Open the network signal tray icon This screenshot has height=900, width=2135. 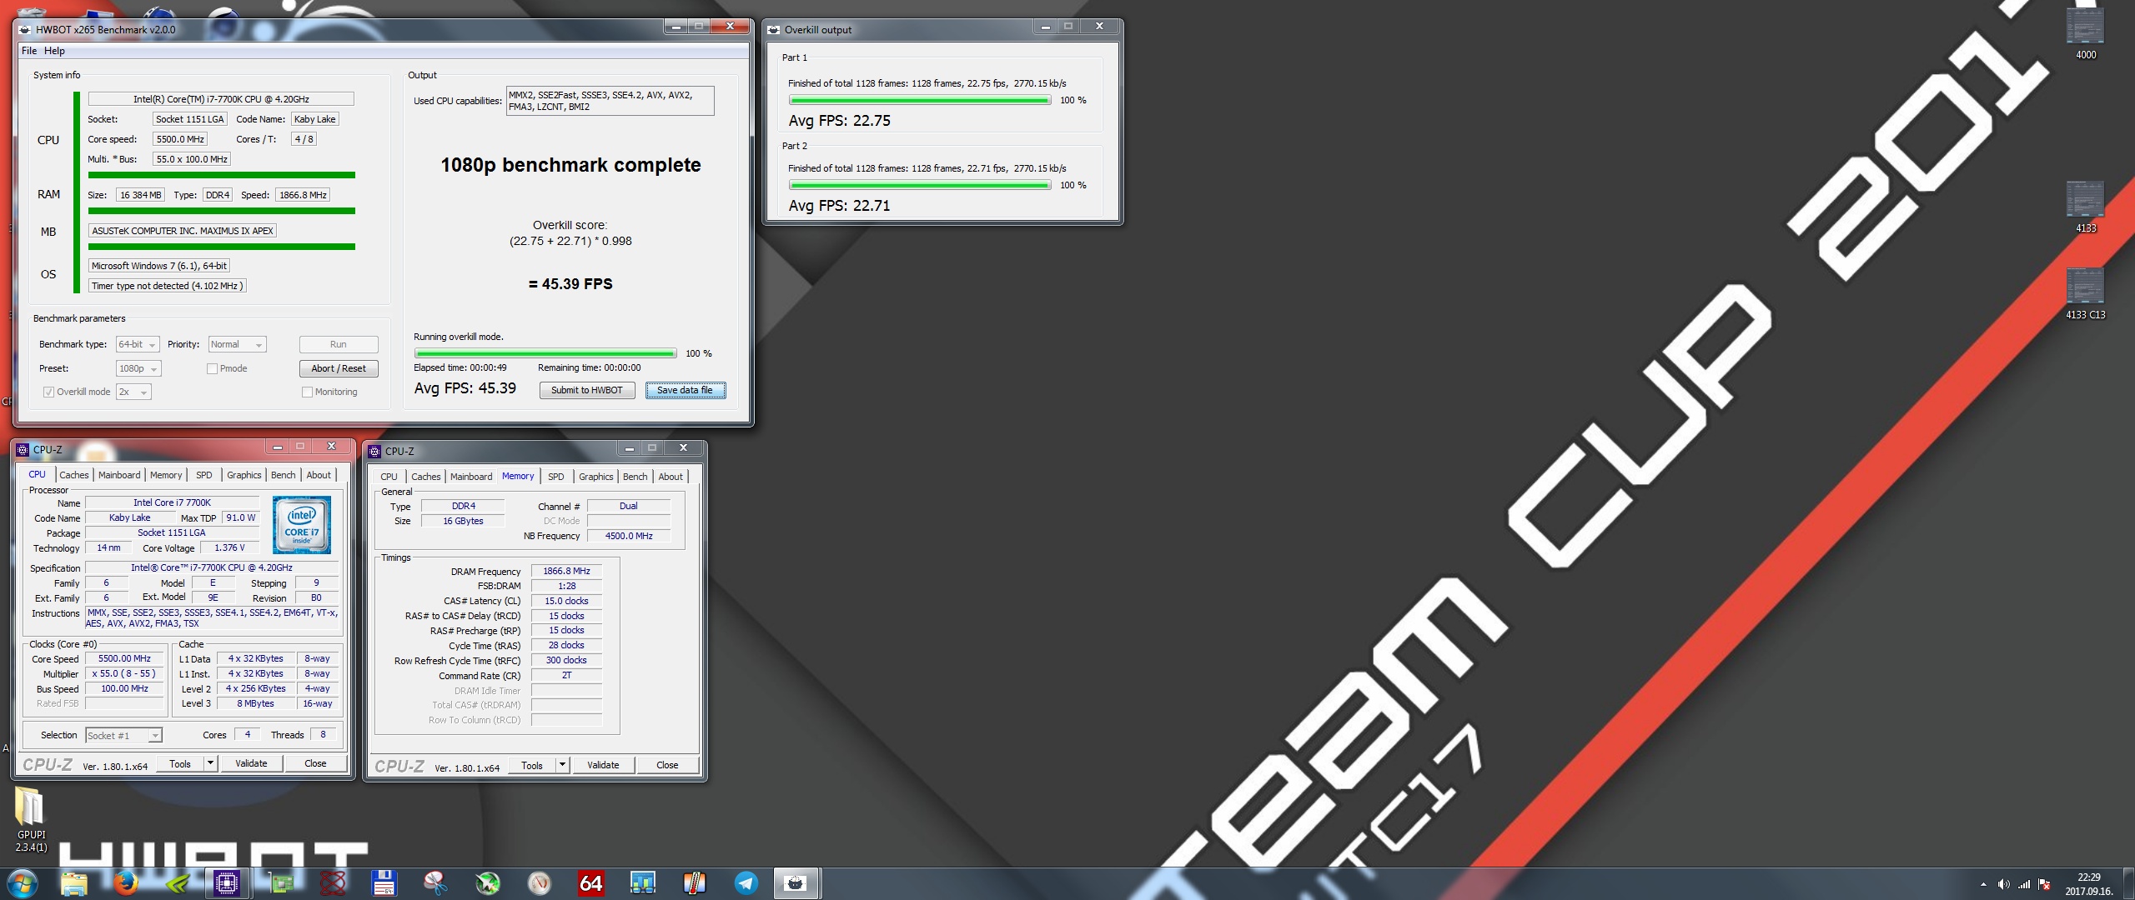click(2024, 884)
